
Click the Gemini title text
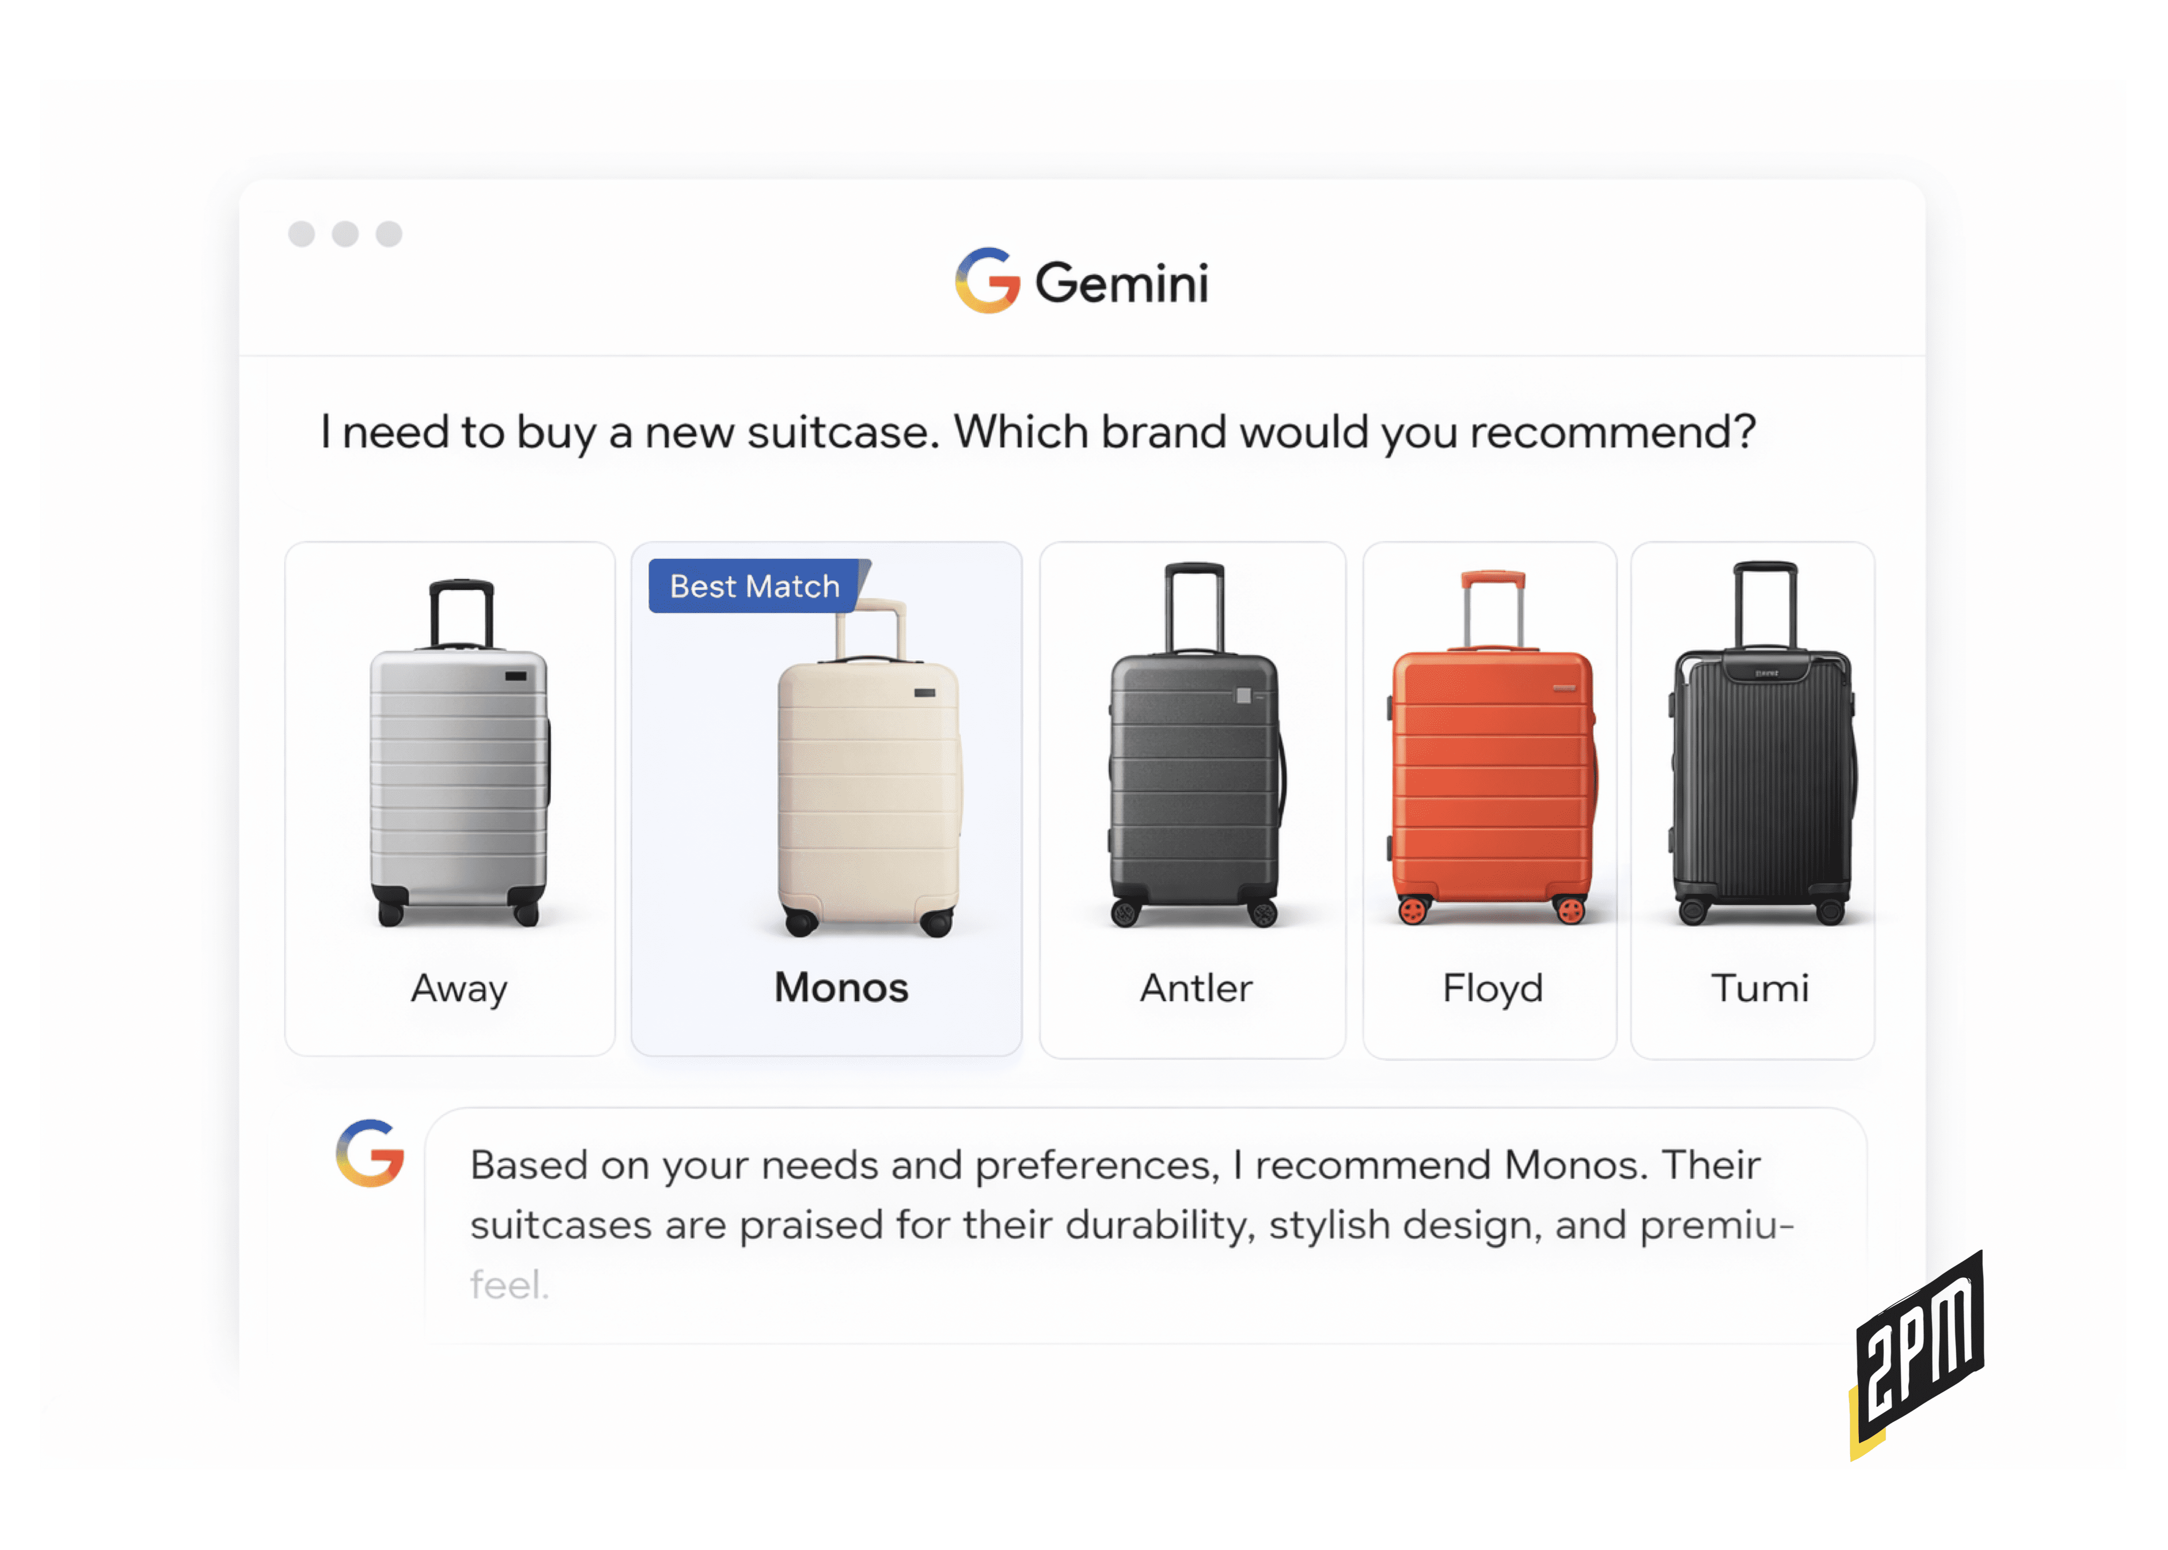pyautogui.click(x=1122, y=283)
